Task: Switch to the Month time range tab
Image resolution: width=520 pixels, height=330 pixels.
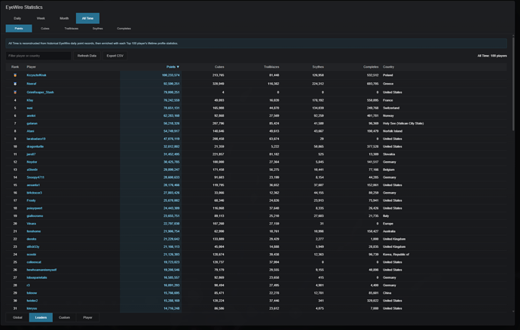Action: click(64, 18)
